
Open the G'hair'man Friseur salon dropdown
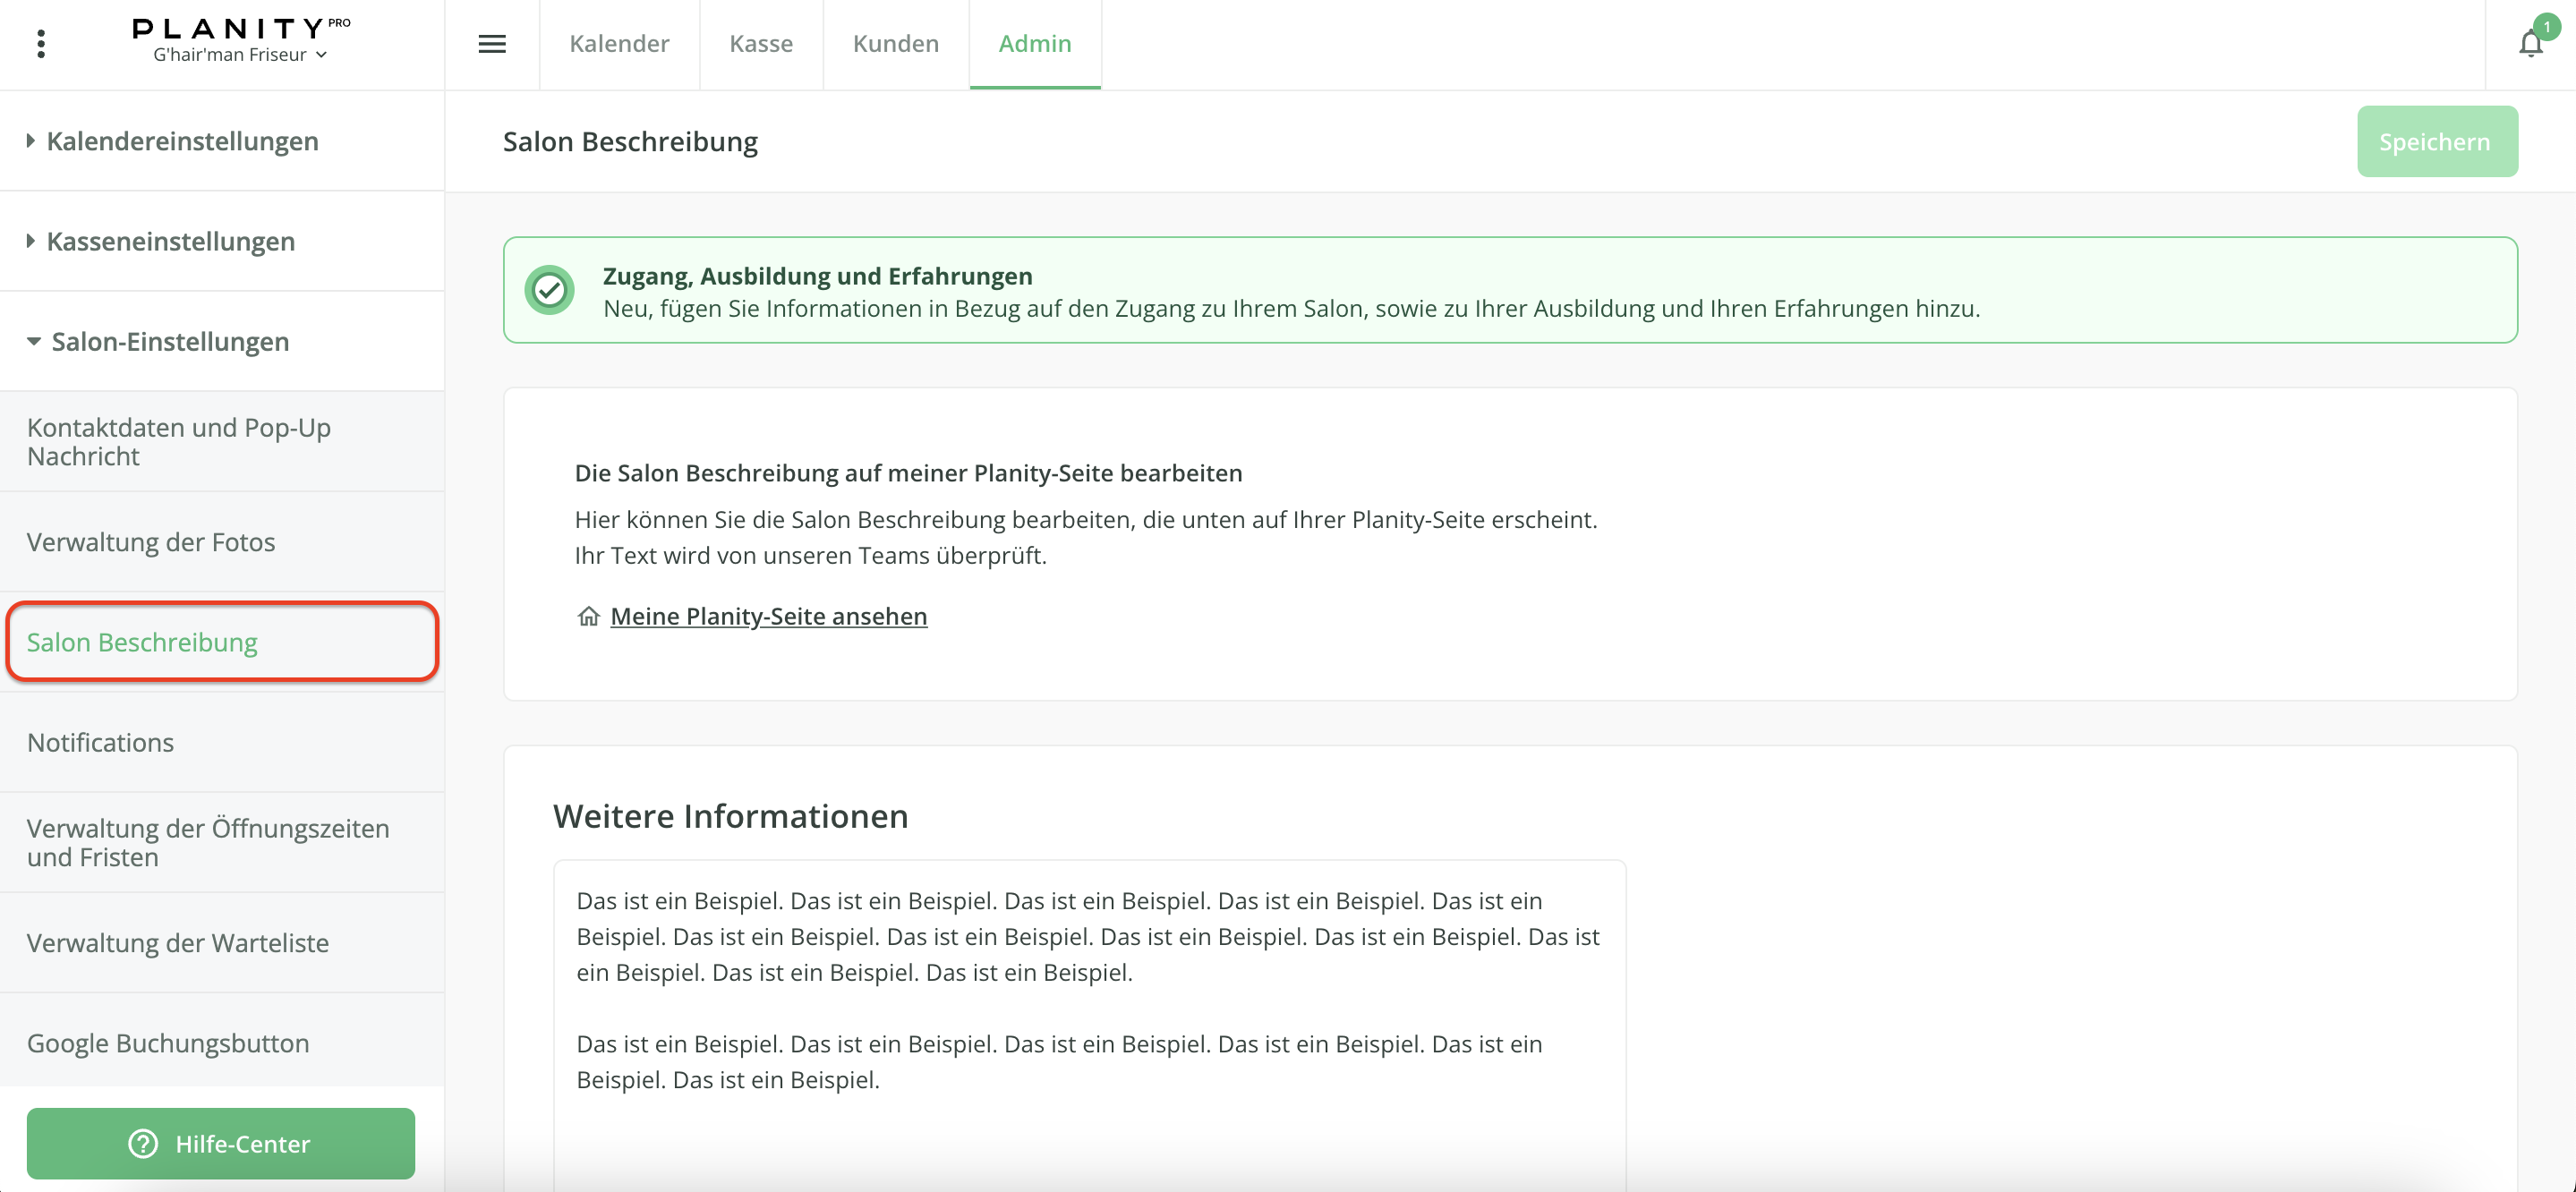[240, 55]
